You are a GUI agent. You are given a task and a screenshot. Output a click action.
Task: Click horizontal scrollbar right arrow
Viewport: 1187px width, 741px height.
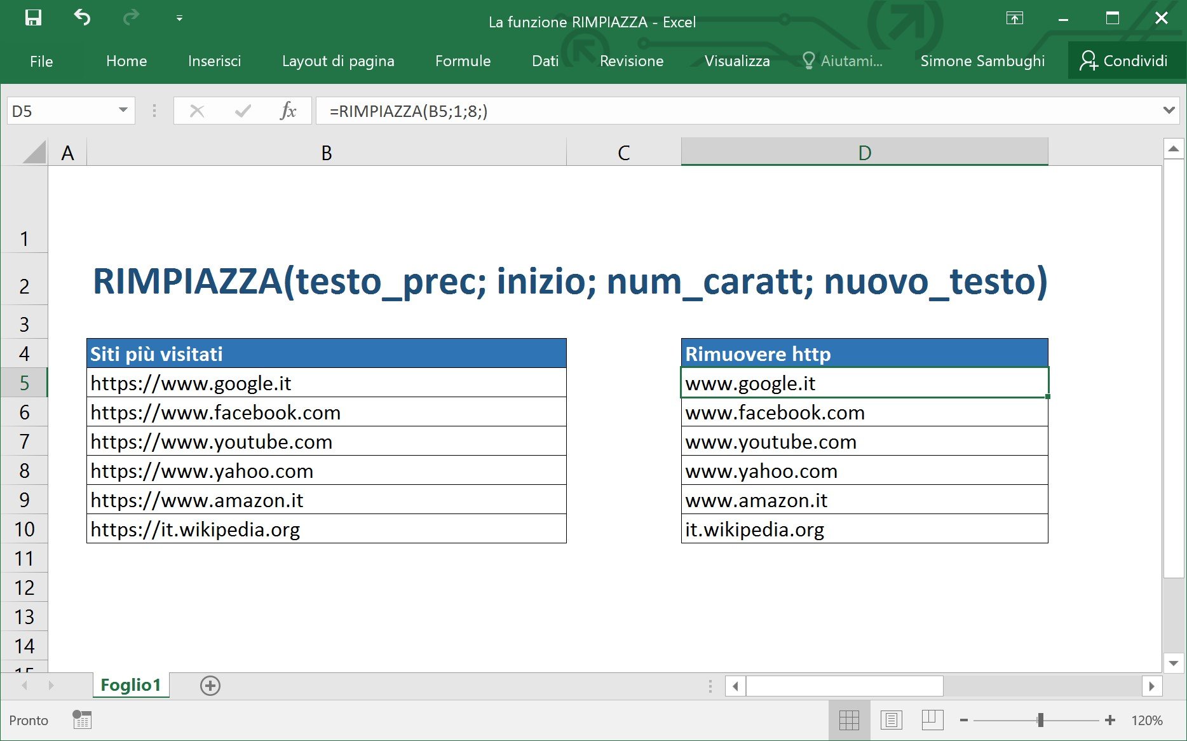pyautogui.click(x=1151, y=686)
